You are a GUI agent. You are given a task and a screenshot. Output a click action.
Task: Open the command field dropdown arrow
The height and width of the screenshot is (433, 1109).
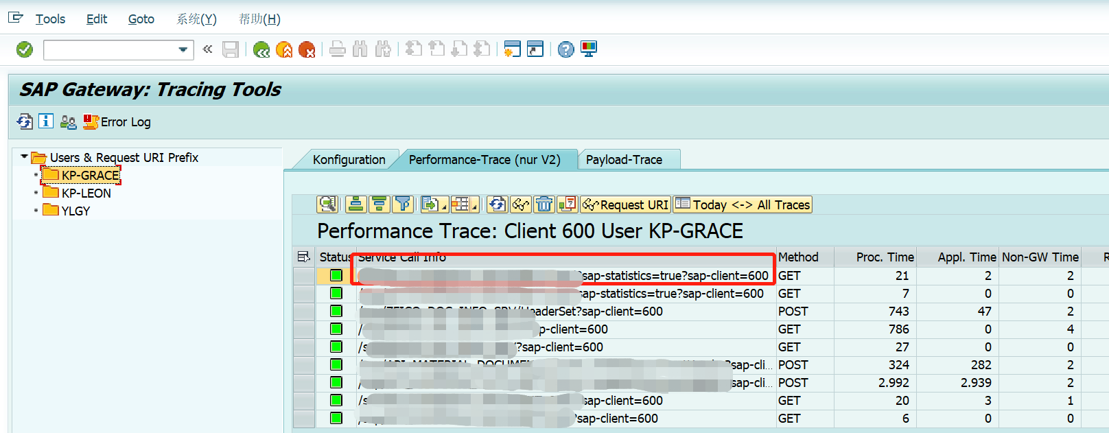tap(183, 49)
